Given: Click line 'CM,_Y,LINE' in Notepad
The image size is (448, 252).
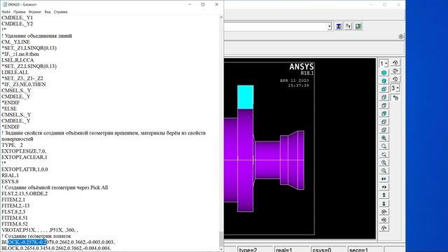Looking at the screenshot, I should pyautogui.click(x=15, y=42).
